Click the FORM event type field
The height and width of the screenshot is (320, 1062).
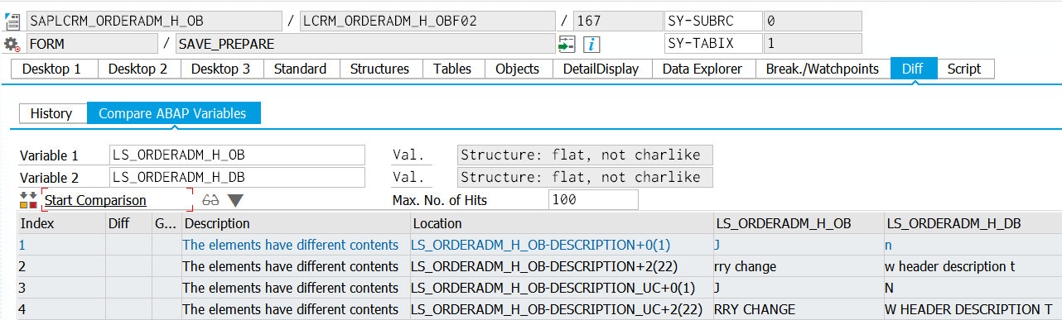[93, 44]
